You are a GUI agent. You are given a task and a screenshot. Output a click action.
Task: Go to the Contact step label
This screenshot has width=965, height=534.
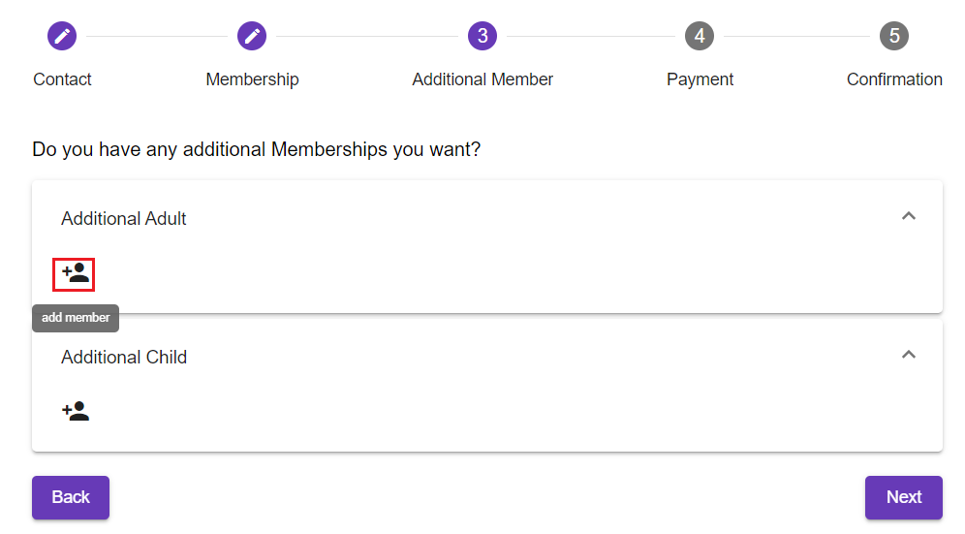62,79
